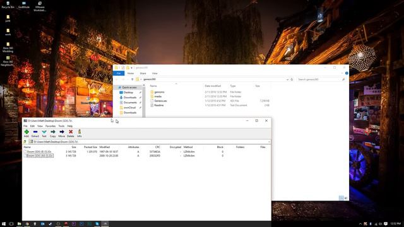The image size is (404, 227).
Task: Open the Share tab in Explorer ribbon
Action: (x=143, y=73)
